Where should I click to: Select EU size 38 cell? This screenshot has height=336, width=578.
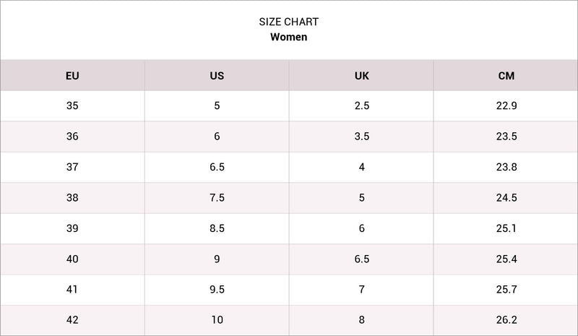72,198
